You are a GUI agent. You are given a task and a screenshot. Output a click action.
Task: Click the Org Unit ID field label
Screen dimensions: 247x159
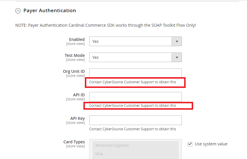click(x=74, y=71)
